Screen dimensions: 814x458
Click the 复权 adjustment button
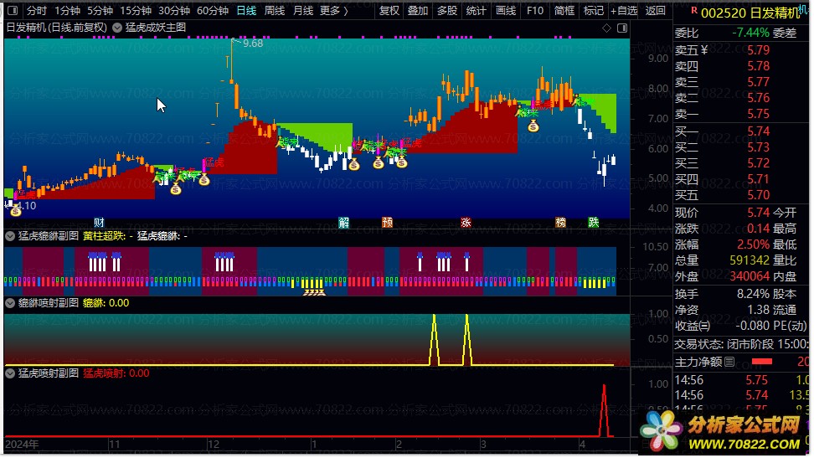coord(389,10)
